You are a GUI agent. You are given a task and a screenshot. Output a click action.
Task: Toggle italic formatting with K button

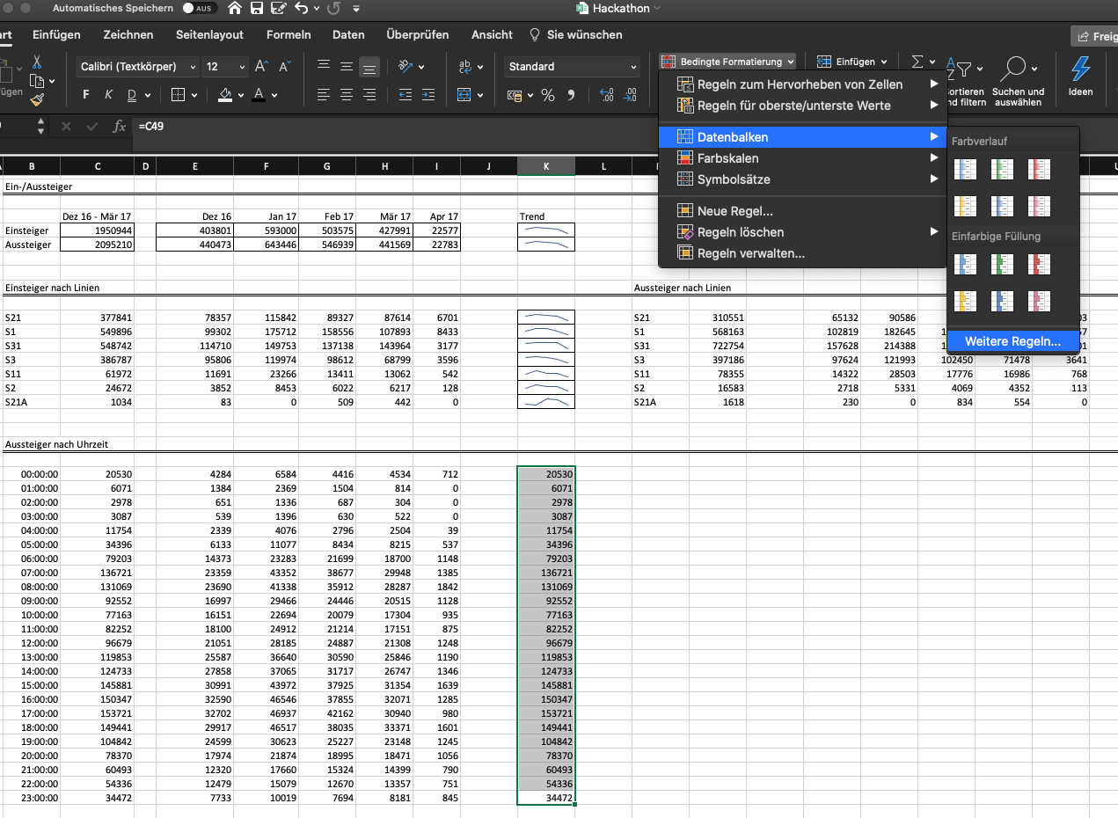pos(109,95)
